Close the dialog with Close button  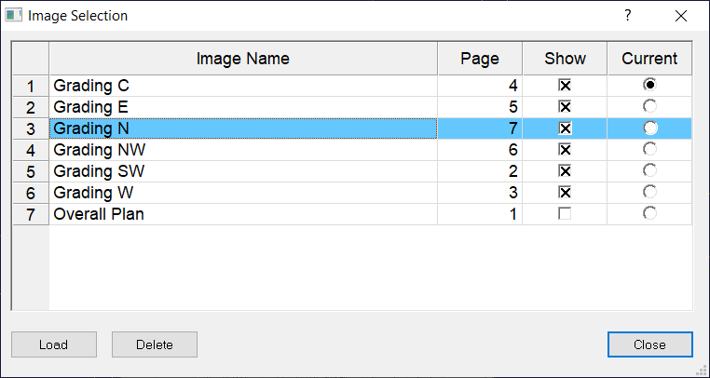[x=649, y=344]
